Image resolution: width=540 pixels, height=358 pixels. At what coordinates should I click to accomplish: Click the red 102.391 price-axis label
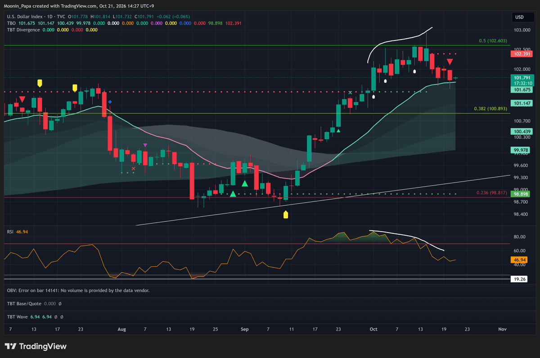coord(522,54)
